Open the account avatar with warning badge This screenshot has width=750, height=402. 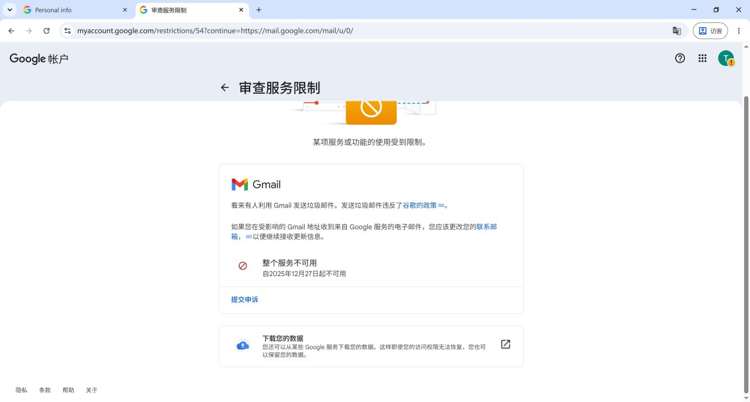click(x=726, y=58)
